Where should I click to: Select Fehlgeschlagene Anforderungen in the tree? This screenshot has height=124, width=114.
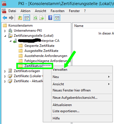pyautogui.click(x=48, y=61)
